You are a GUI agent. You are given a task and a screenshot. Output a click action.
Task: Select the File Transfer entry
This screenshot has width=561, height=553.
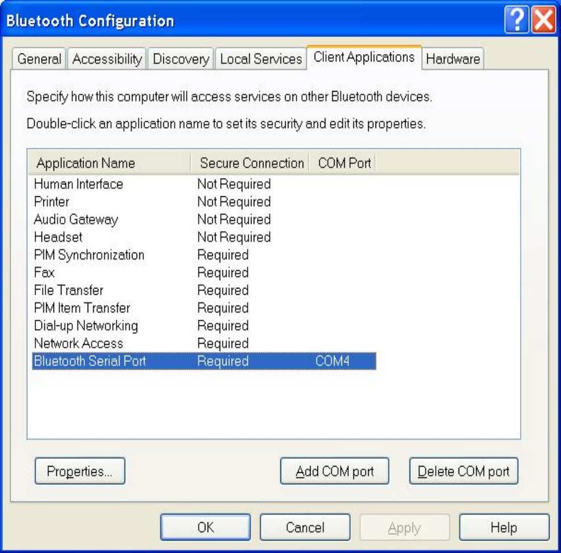[x=204, y=290]
